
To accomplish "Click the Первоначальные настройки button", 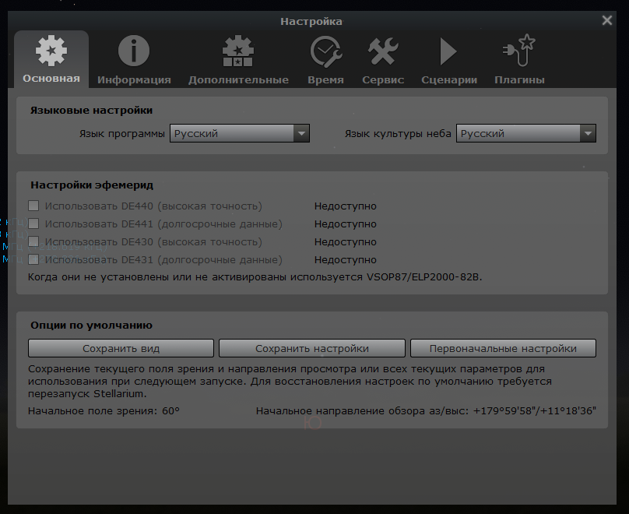I will [503, 348].
